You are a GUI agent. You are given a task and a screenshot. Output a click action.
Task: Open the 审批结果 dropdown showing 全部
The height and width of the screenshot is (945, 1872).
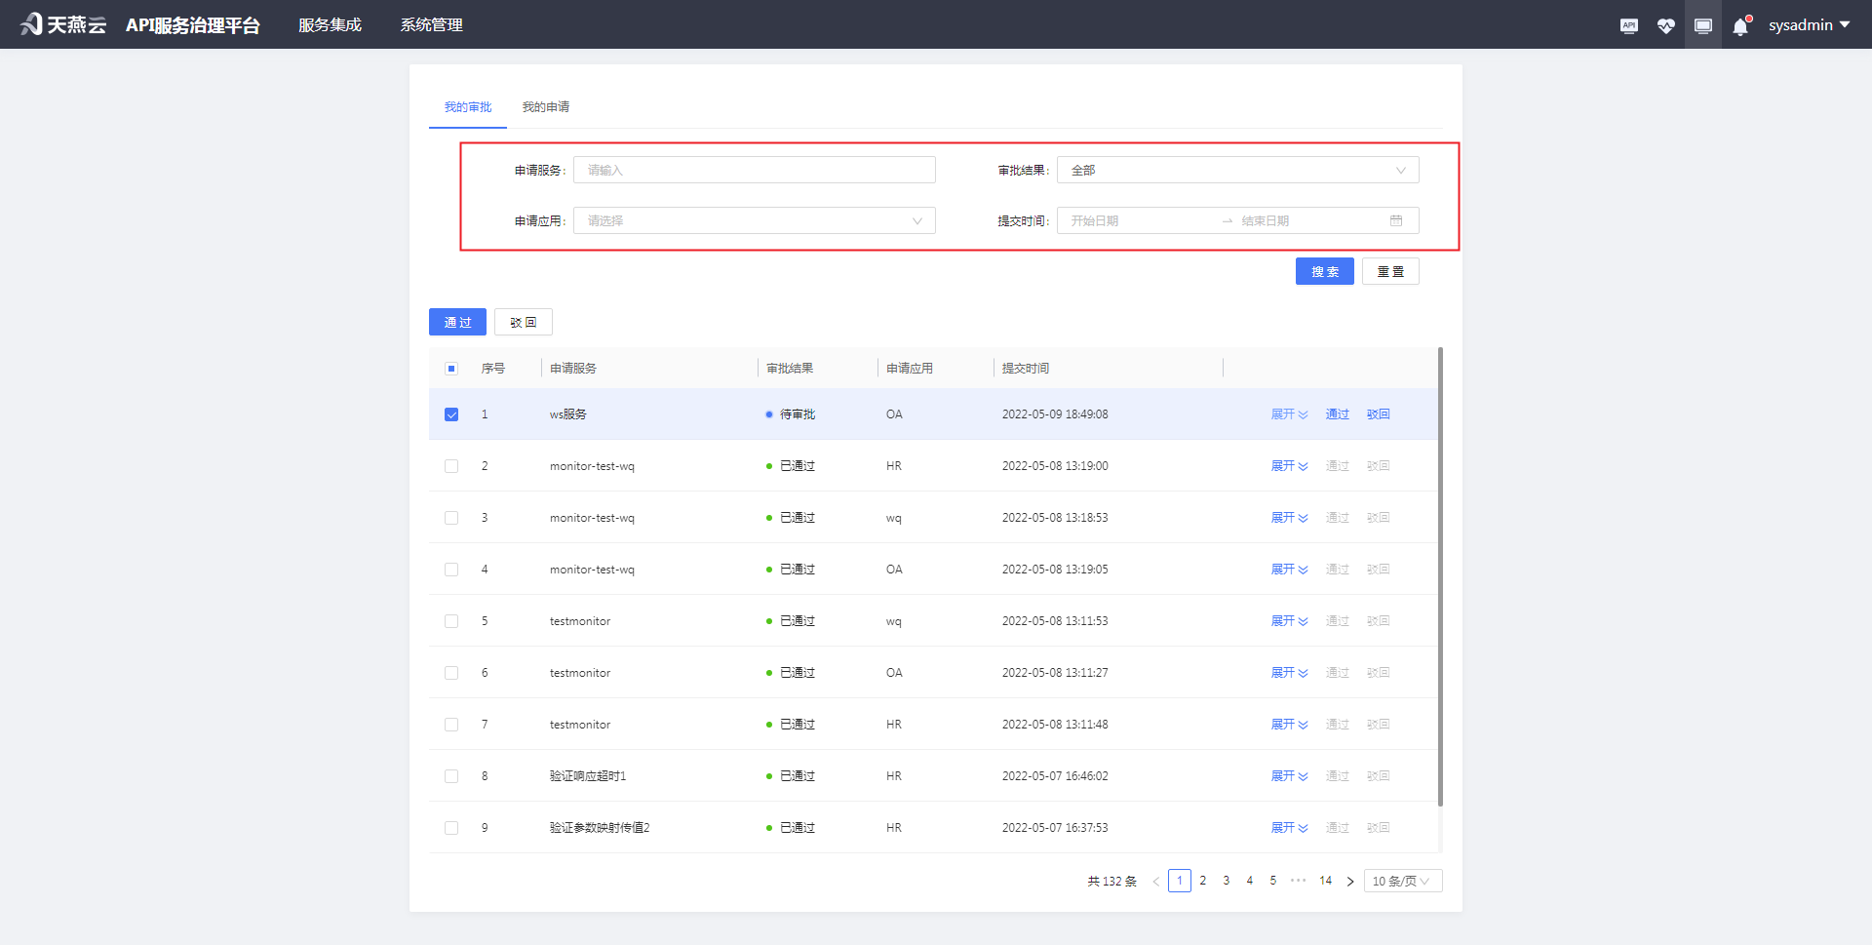tap(1236, 169)
